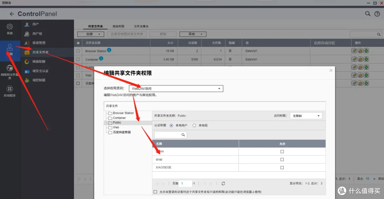Edit permissions of Browser Station folder
384x199 pixels.
(x=360, y=51)
